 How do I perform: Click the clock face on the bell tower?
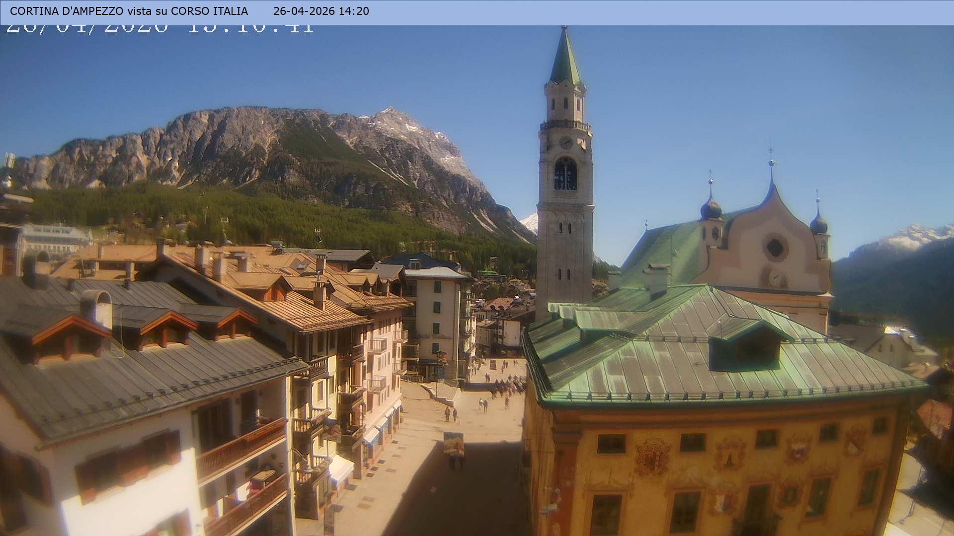coord(566,142)
